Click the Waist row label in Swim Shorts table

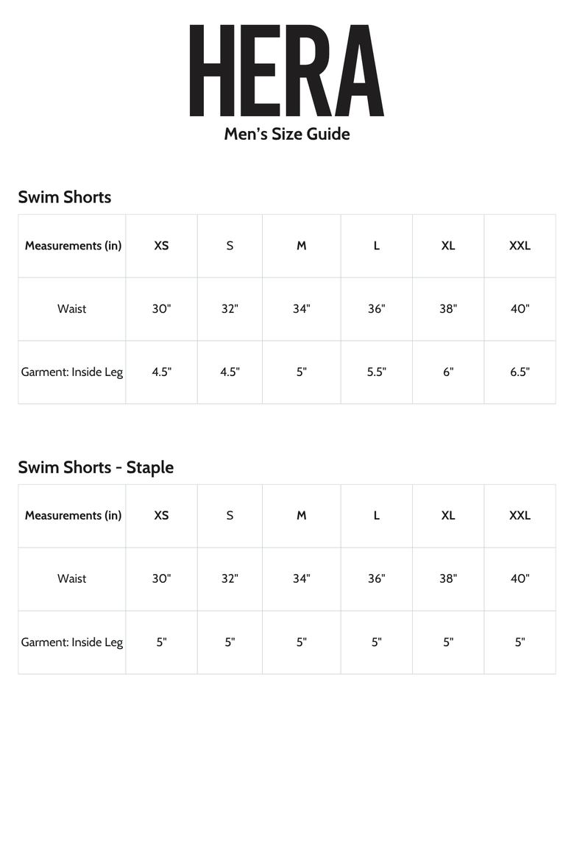click(72, 308)
